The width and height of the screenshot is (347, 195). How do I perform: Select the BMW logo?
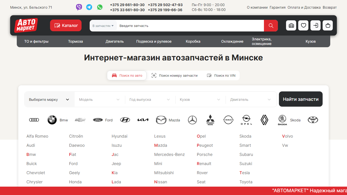pyautogui.click(x=52, y=120)
